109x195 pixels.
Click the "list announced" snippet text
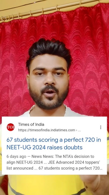[x=20, y=168]
